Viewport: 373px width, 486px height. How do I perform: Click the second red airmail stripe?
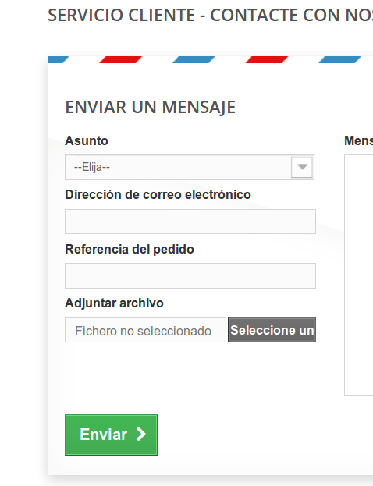click(x=267, y=59)
